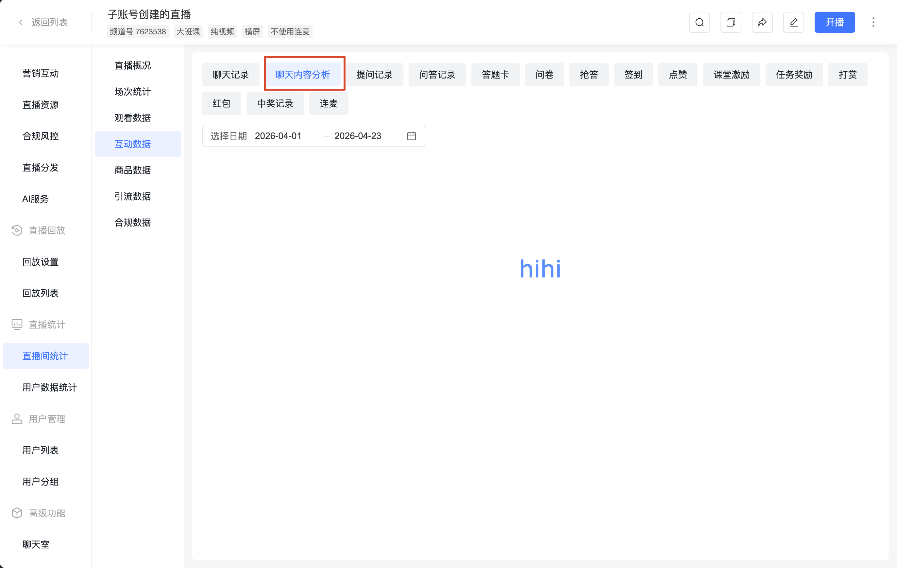Click the back chevron next to 返回列表
This screenshot has width=897, height=568.
(21, 22)
